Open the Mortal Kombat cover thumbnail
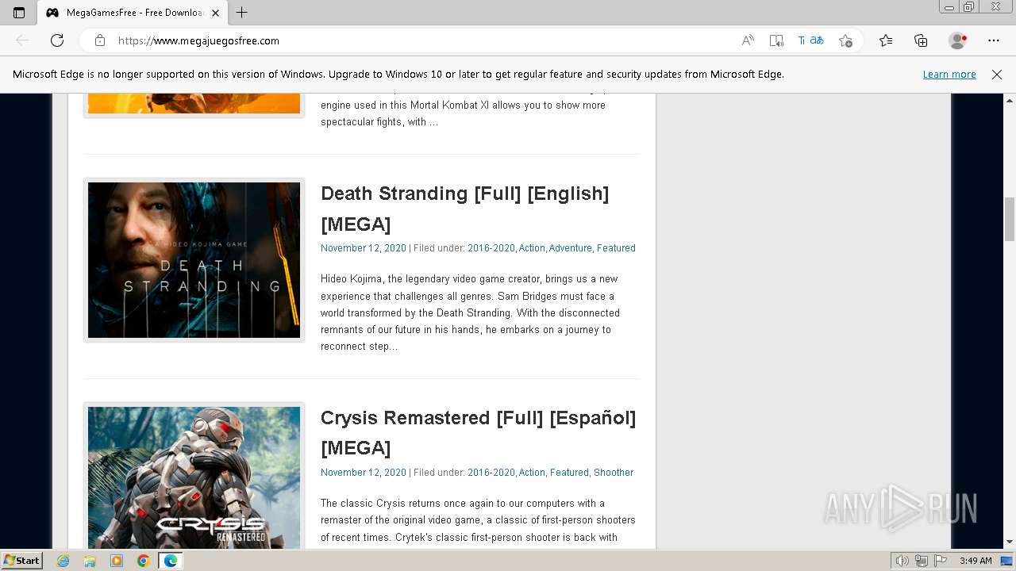 click(194, 105)
